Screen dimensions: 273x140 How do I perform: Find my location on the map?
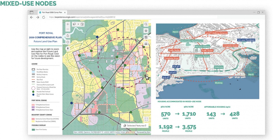[x=68, y=42]
